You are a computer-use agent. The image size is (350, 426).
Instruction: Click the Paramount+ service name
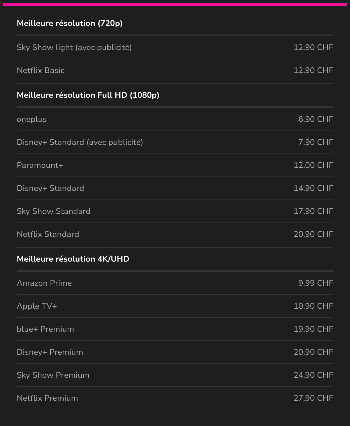40,165
